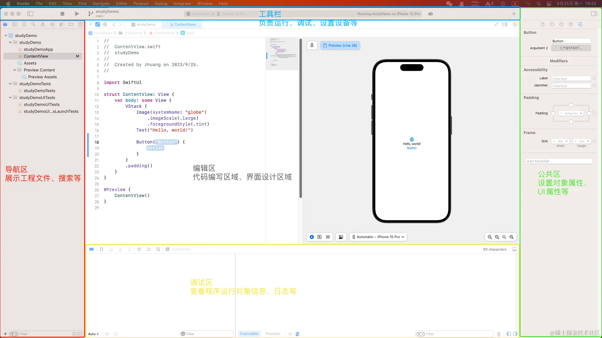Screen dimensions: 602x338
Task: Open the Issue navigator warning icon
Action: click(x=43, y=24)
